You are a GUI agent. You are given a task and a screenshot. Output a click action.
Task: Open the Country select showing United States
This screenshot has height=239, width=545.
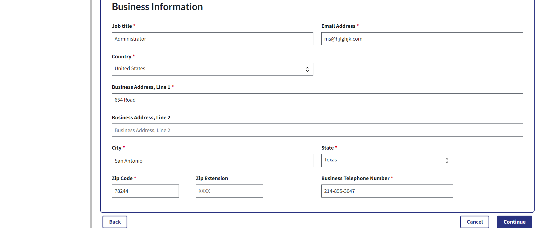click(207, 69)
